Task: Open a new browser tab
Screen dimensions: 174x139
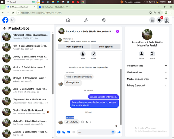Action: [72, 7]
